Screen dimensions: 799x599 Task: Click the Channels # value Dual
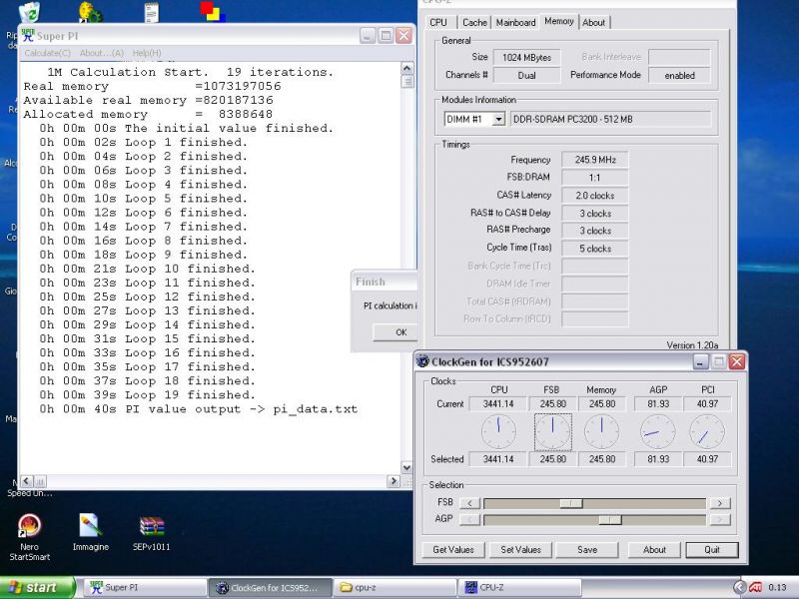(x=527, y=76)
